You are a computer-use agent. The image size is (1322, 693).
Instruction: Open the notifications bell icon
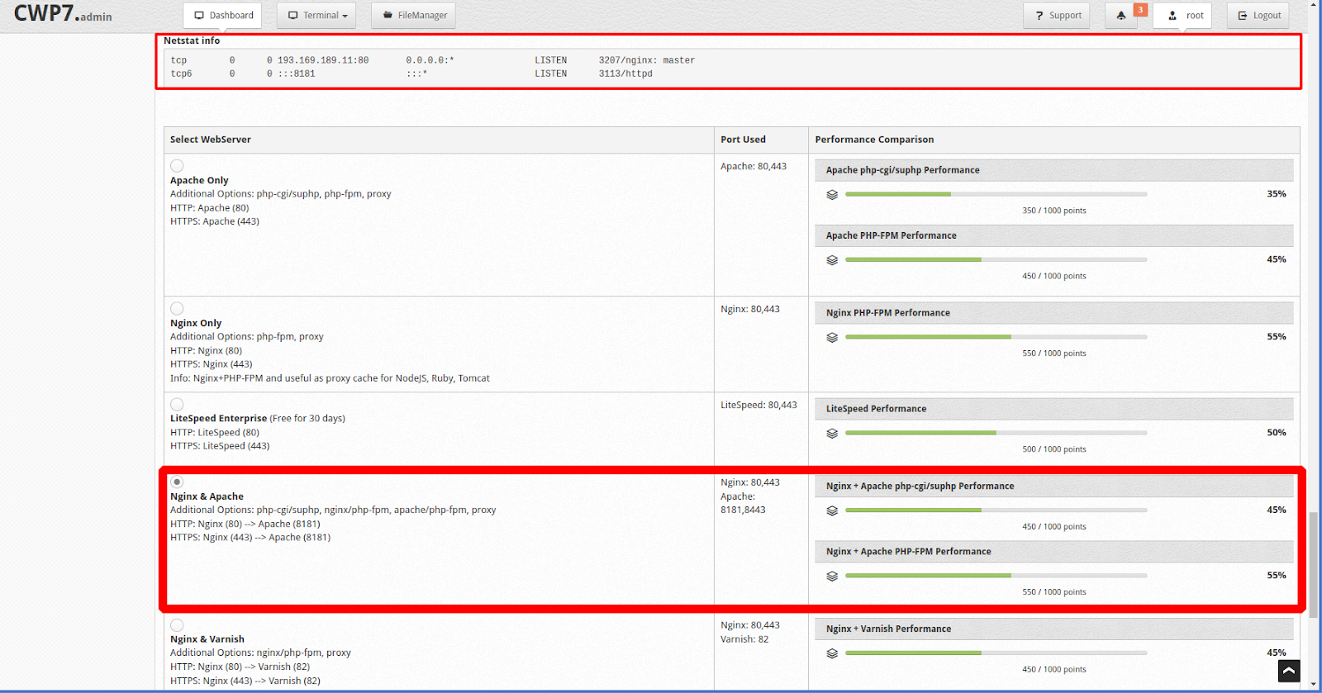pos(1121,16)
